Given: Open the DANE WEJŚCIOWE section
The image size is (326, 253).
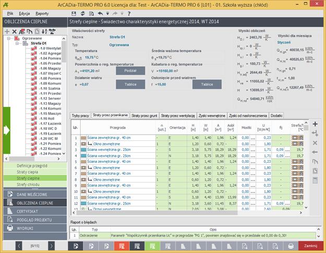Looking at the screenshot, I should click(35, 195).
